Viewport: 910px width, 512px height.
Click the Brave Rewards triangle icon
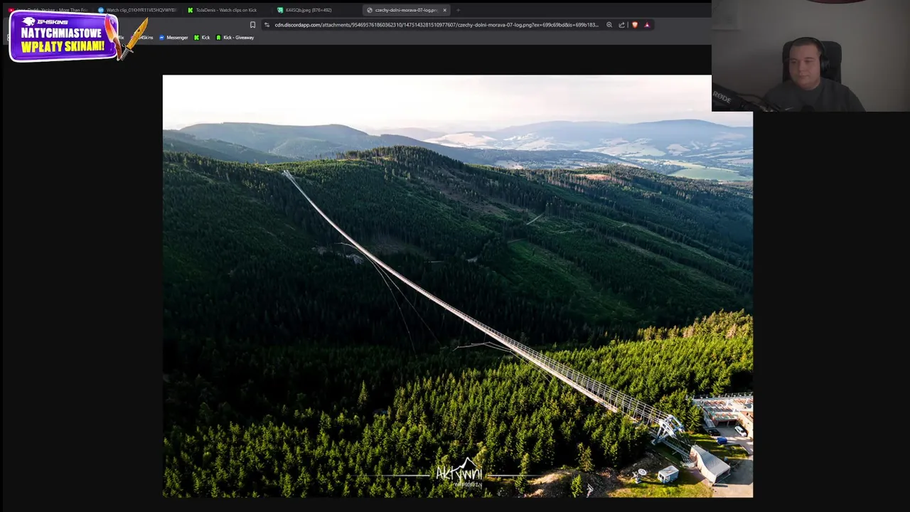(x=647, y=25)
